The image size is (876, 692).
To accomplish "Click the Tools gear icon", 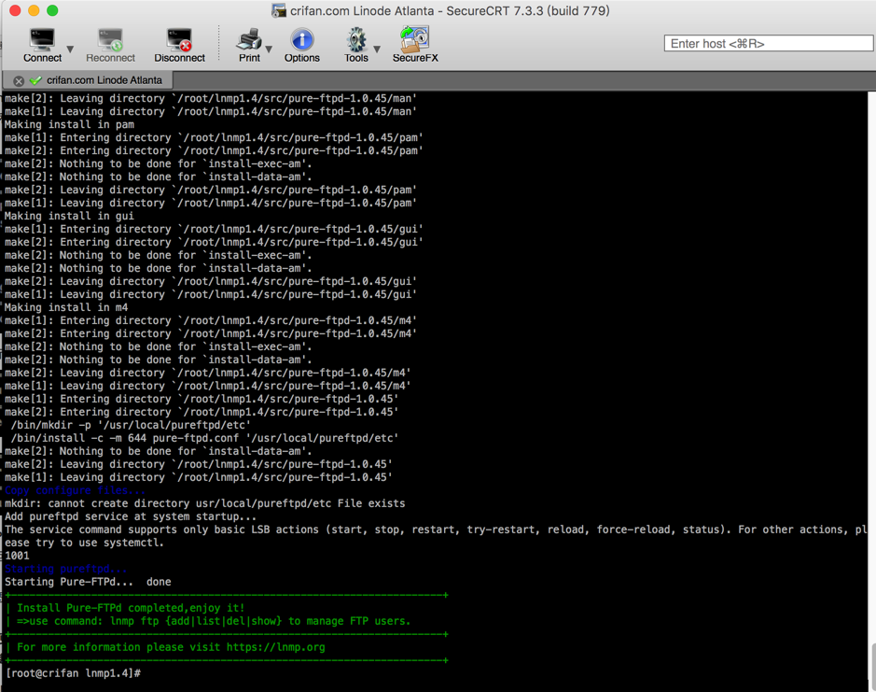I will point(355,45).
